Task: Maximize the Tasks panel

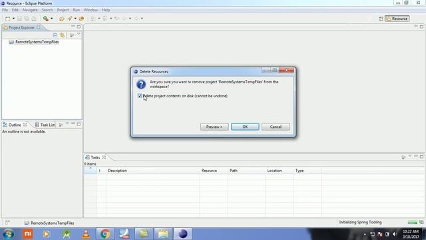Action: (421, 157)
